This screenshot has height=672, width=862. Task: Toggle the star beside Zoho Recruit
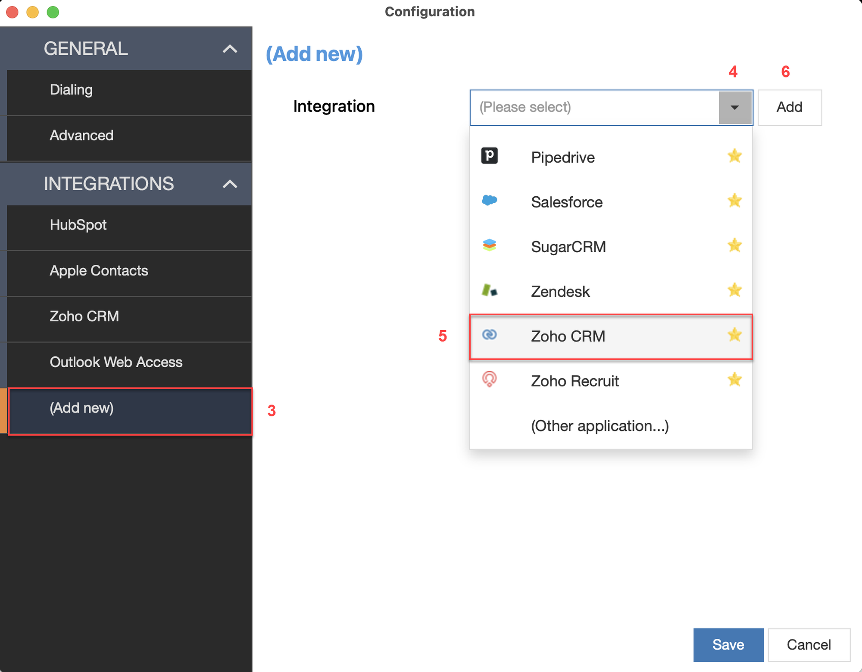pos(734,380)
